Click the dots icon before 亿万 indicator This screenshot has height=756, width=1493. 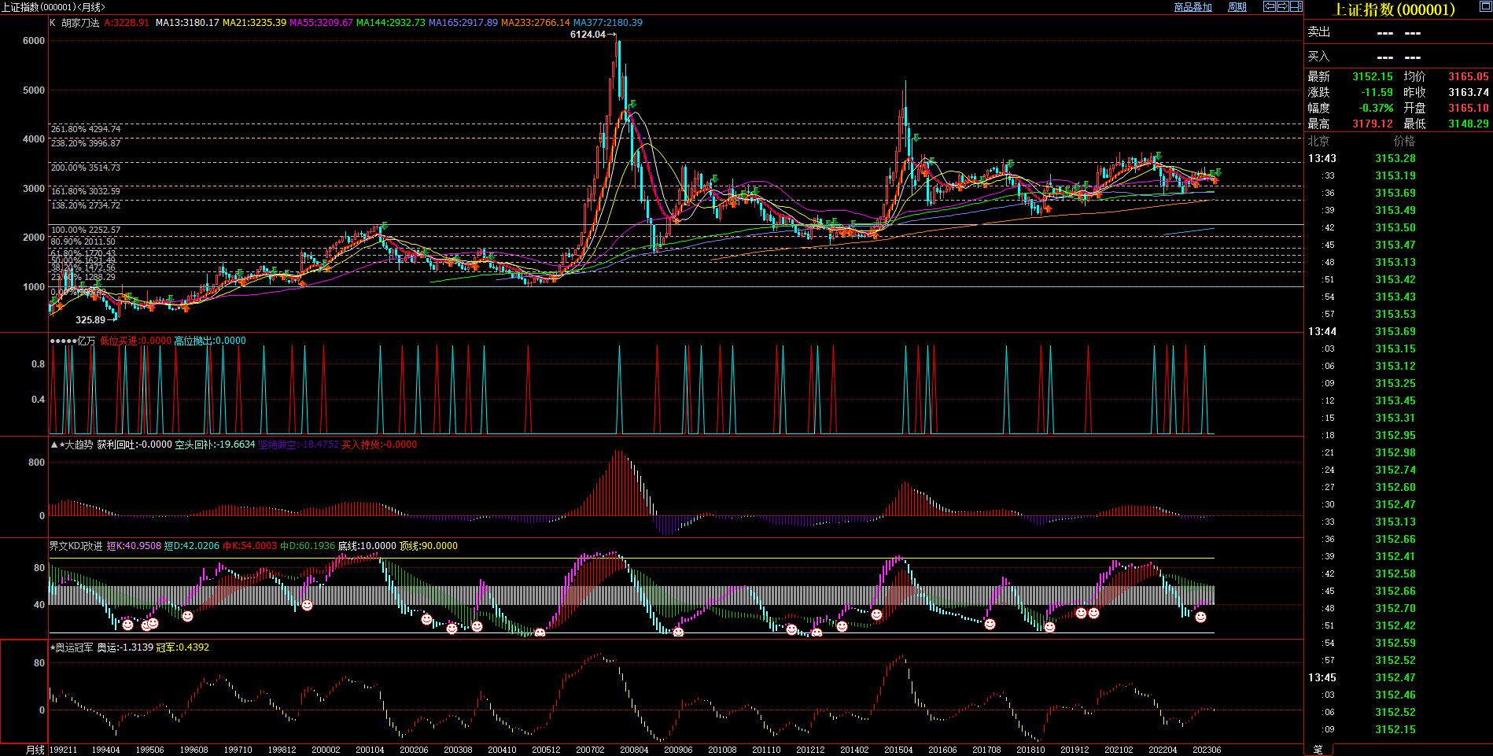point(62,341)
